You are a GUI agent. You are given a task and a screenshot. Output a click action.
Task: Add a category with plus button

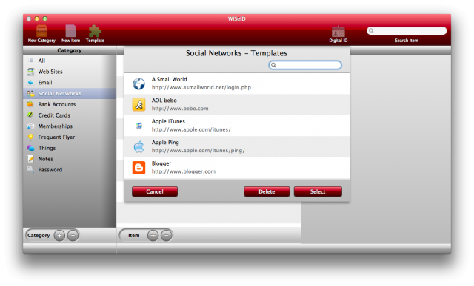[x=59, y=235]
